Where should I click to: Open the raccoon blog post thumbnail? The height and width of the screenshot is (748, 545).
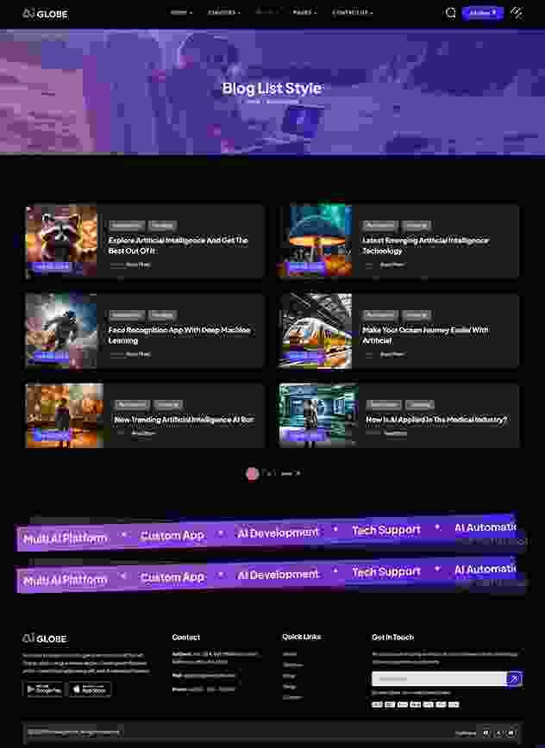point(61,240)
